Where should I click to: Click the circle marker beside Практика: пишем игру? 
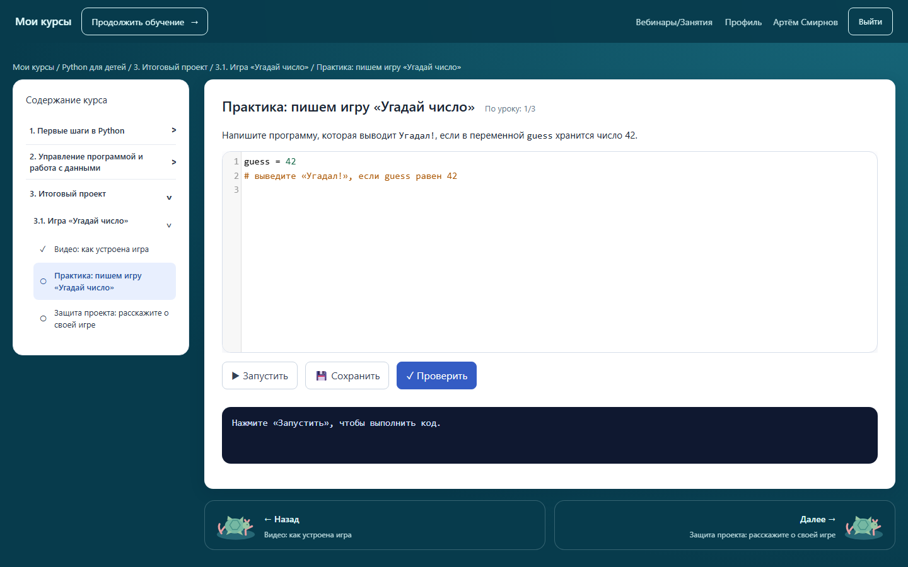pos(44,282)
